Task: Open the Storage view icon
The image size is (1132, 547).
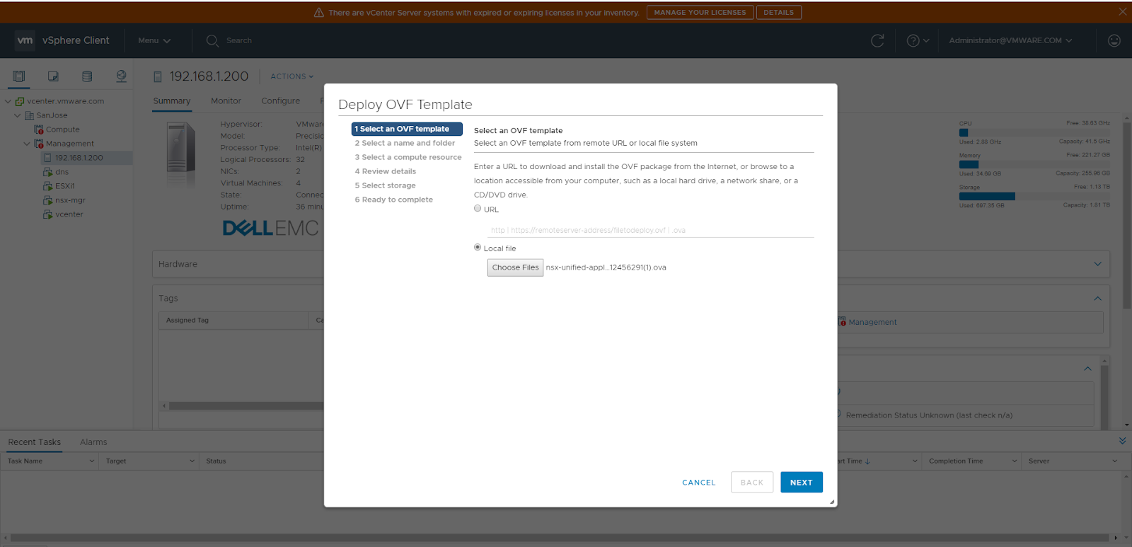Action: click(x=87, y=76)
